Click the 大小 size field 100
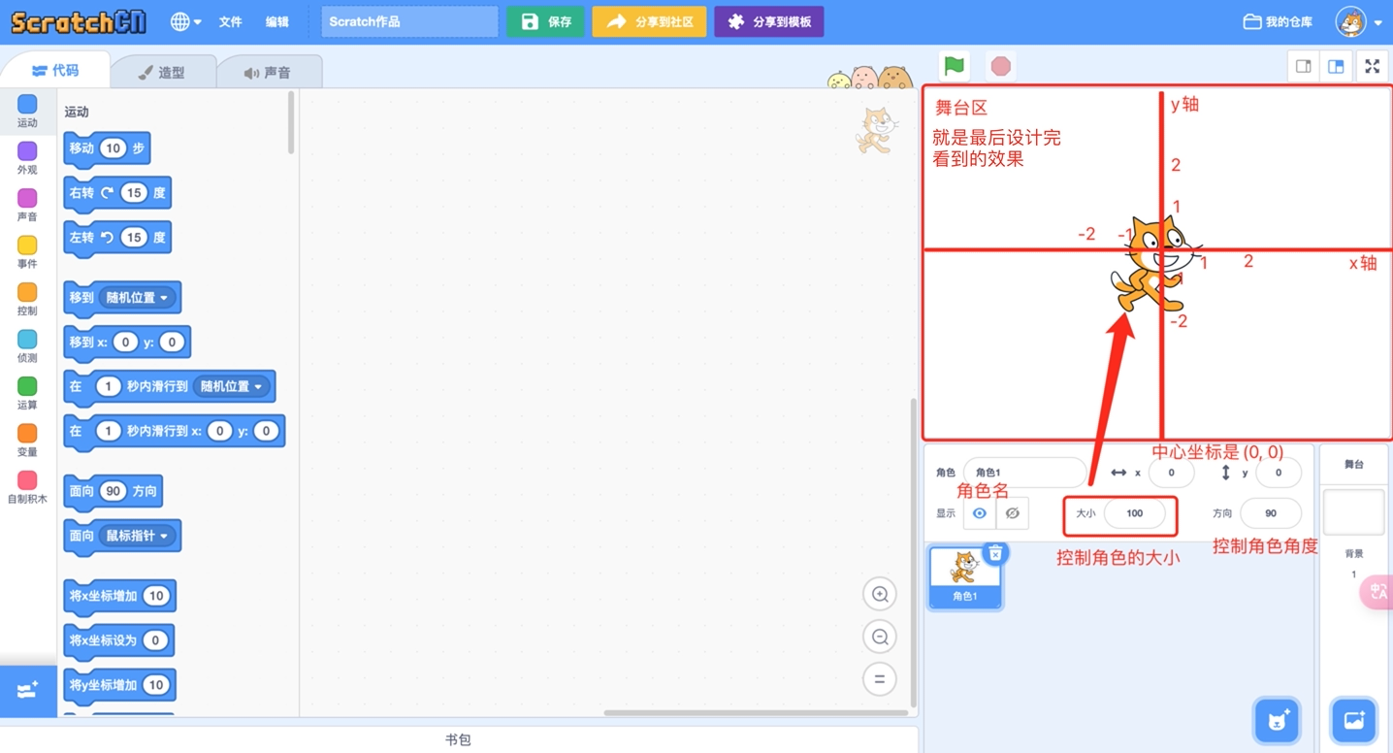The width and height of the screenshot is (1393, 753). pos(1134,513)
